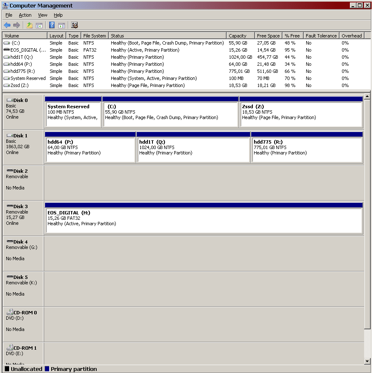Toggle Show/Hide Action Pane toolbar icon
Image resolution: width=372 pixels, height=373 pixels.
click(62, 25)
